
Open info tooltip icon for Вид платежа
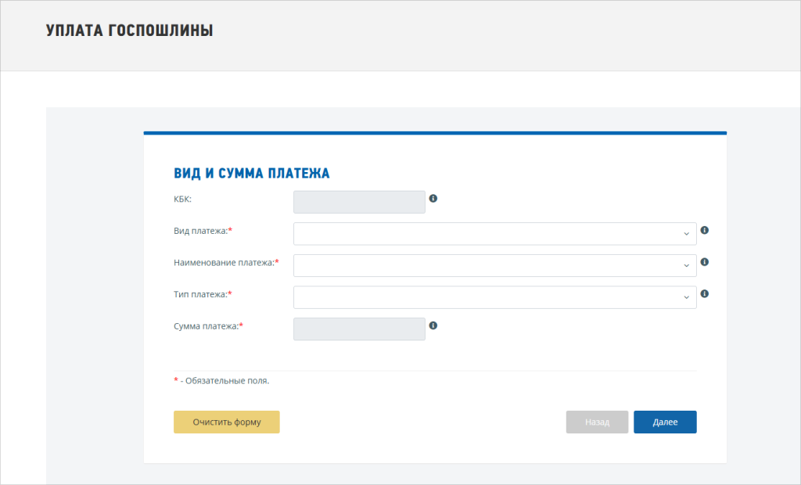click(x=704, y=231)
